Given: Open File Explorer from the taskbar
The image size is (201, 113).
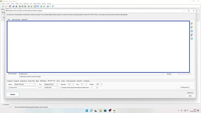Looking at the screenshot, I should [100, 110].
